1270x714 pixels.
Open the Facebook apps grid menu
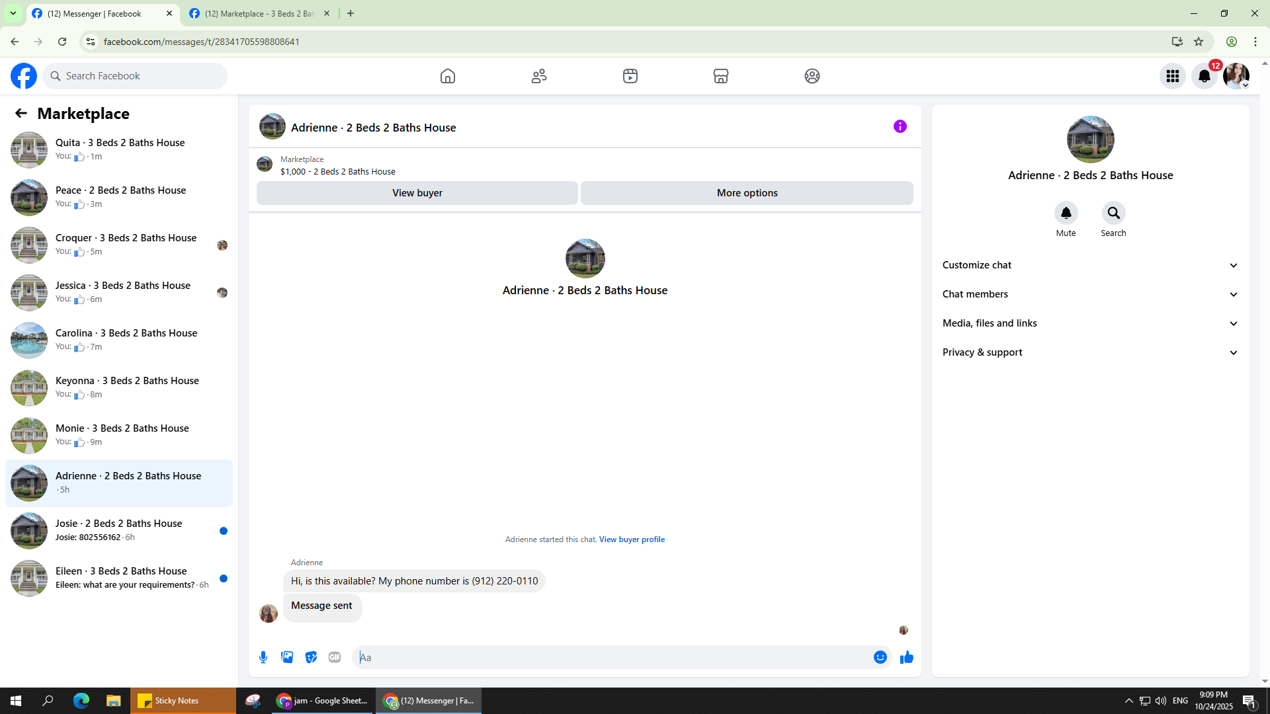[1172, 76]
